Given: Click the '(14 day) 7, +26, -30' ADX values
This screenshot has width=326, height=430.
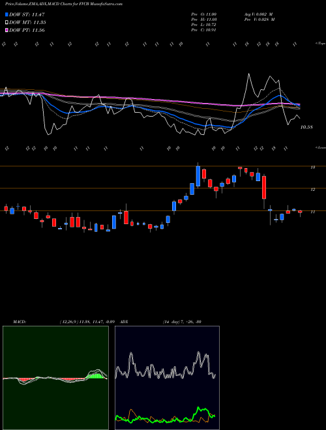Looking at the screenshot, I should click(x=182, y=322).
